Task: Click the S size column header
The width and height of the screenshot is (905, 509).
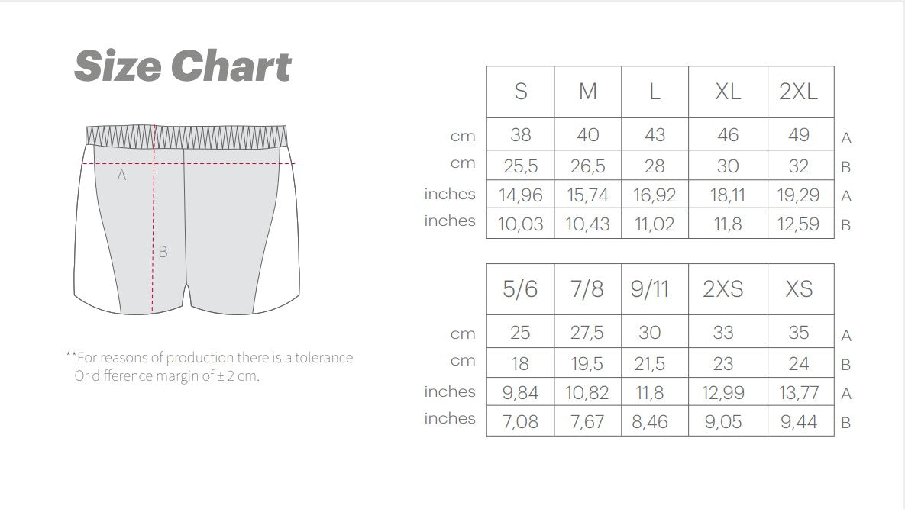Action: [521, 92]
